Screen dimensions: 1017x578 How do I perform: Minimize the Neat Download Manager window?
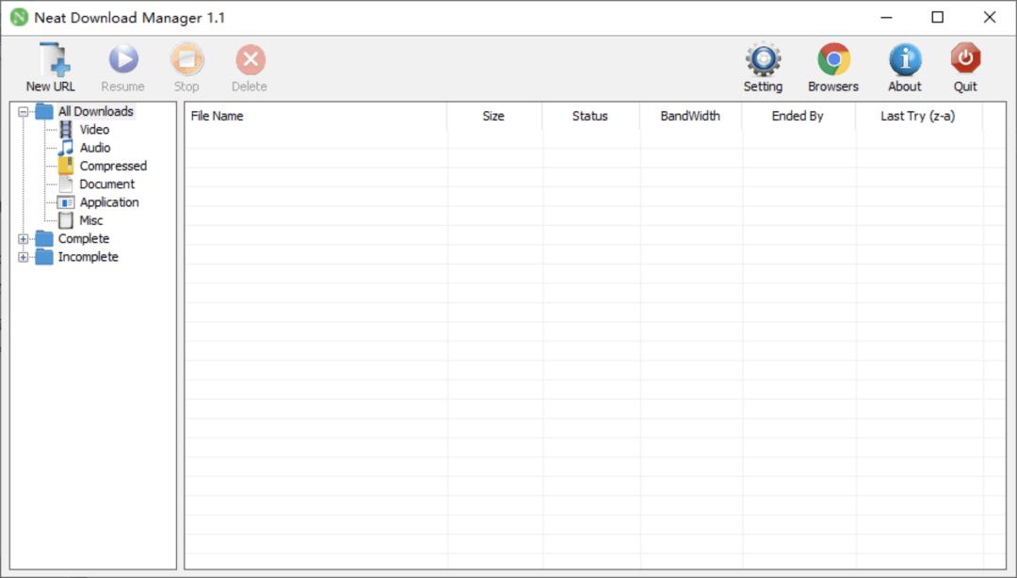coord(887,18)
